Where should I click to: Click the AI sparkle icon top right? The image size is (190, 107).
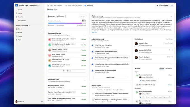coord(172,6)
